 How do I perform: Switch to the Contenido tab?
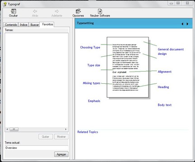(x=11, y=25)
